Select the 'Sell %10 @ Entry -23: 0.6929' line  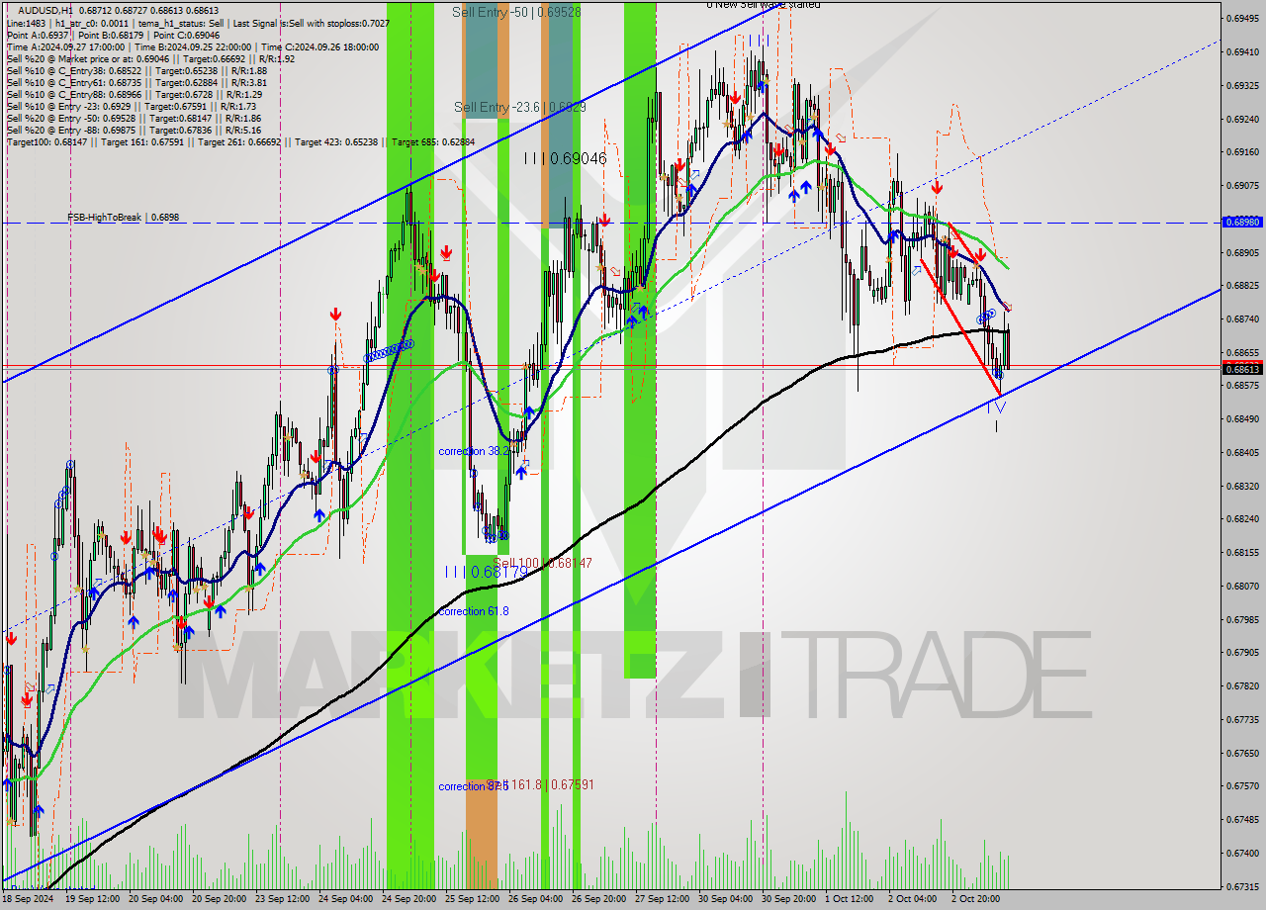point(132,106)
